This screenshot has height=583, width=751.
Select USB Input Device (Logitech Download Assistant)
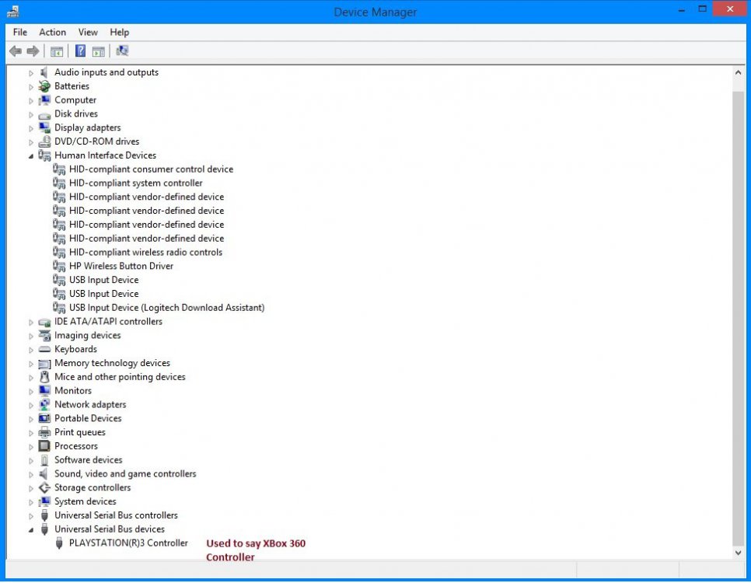(166, 308)
